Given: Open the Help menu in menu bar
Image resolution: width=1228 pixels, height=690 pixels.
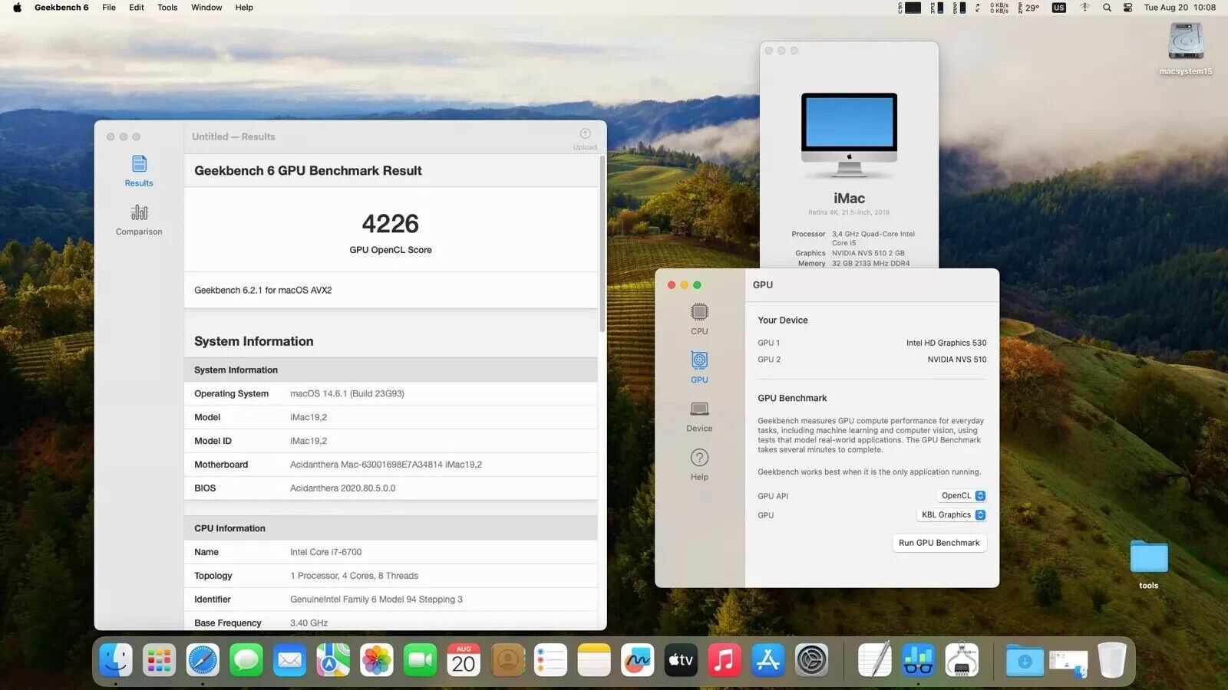Looking at the screenshot, I should 244,8.
